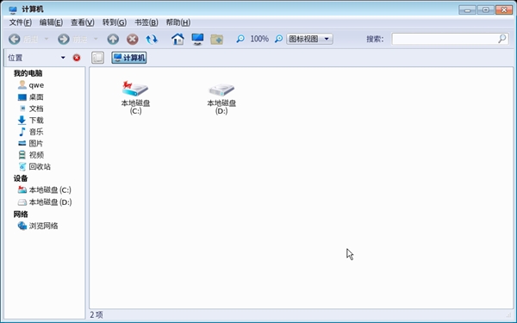Screen dimensions: 517x323
Task: Open the Forward history dropdown arrow
Action: (x=96, y=39)
